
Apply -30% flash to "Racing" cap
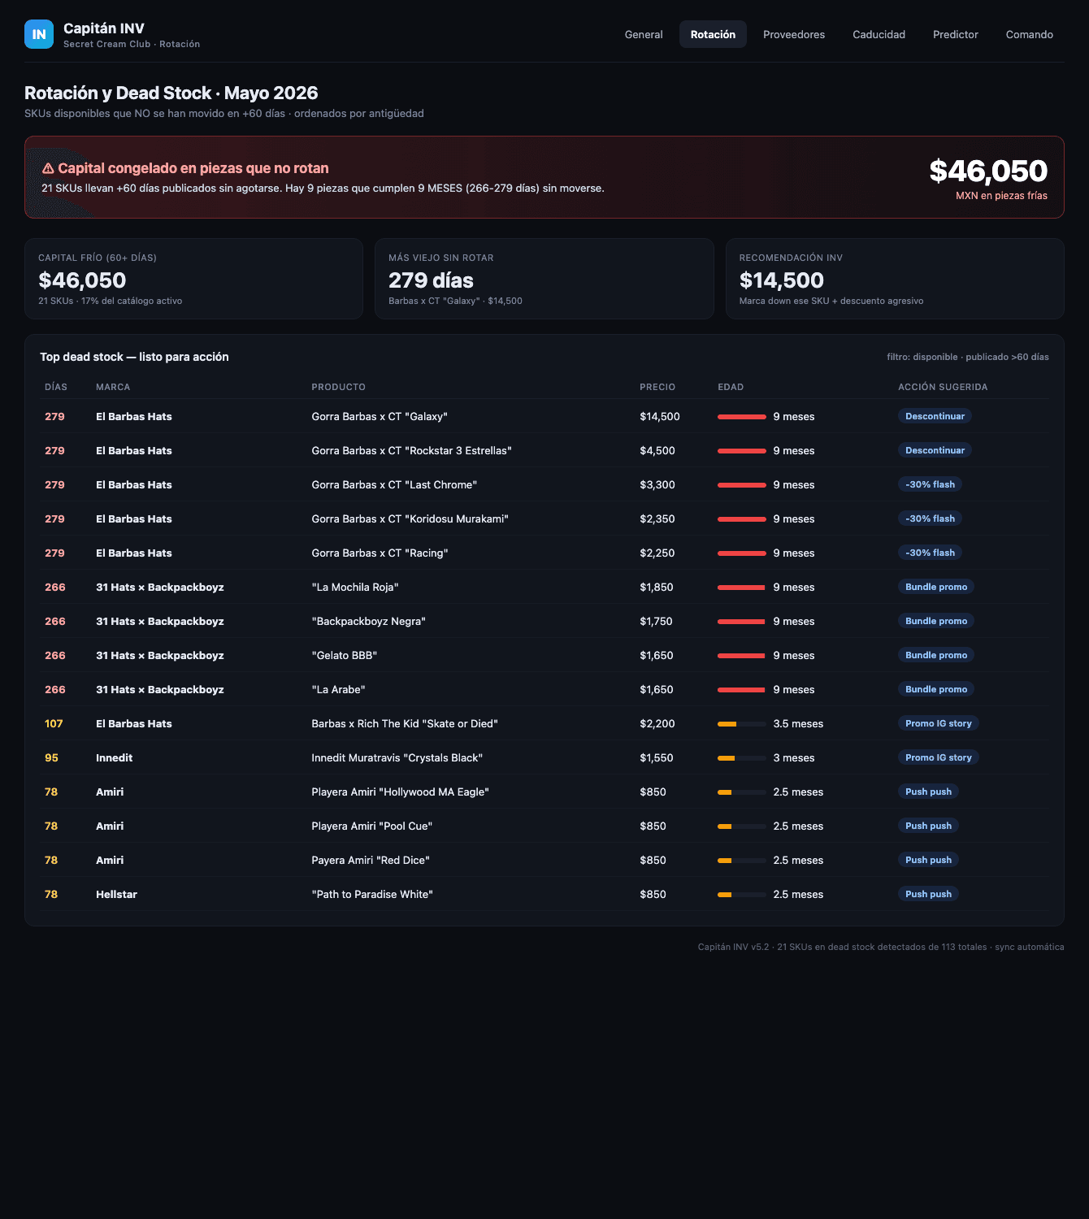(930, 553)
